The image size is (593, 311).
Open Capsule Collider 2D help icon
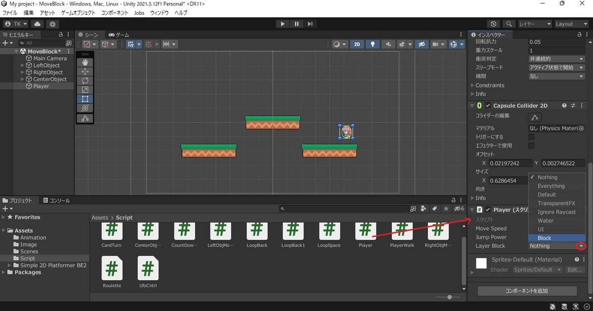coord(564,106)
